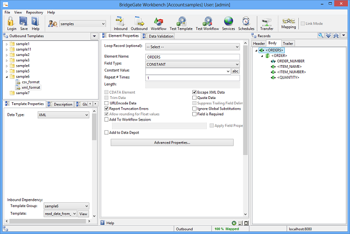
Task: Click the Advanced Properties button
Action: click(x=172, y=143)
